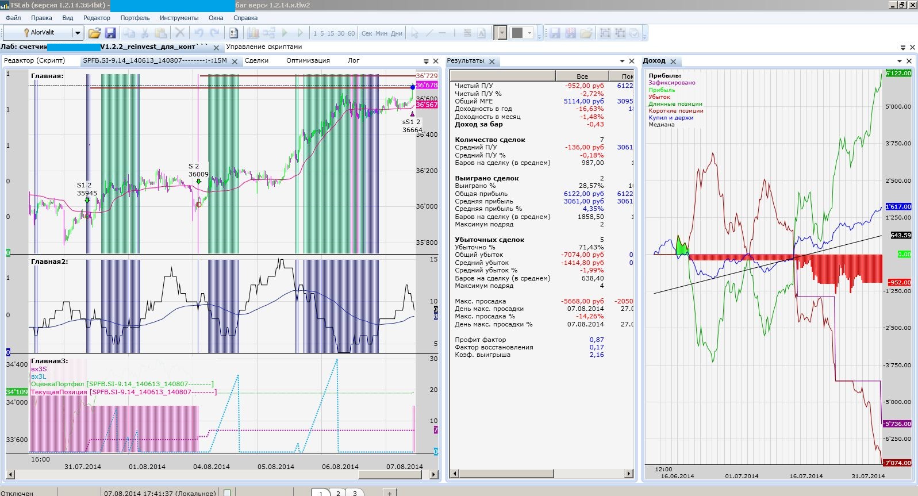Open the Сделки tab
The height and width of the screenshot is (496, 918).
click(256, 60)
